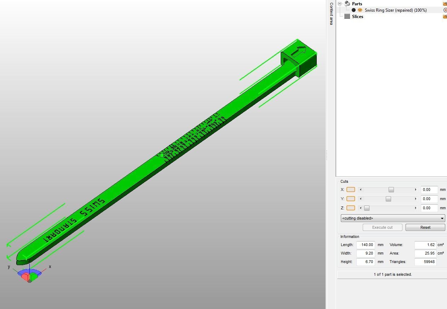This screenshot has height=309, width=447.
Task: Focus the Y cut value field
Action: point(429,199)
